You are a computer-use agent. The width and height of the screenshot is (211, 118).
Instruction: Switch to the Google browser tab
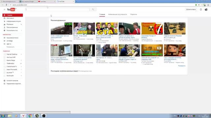tap(28, 1)
